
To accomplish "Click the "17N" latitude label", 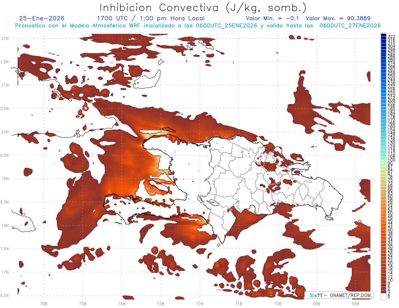I will 5,272.
